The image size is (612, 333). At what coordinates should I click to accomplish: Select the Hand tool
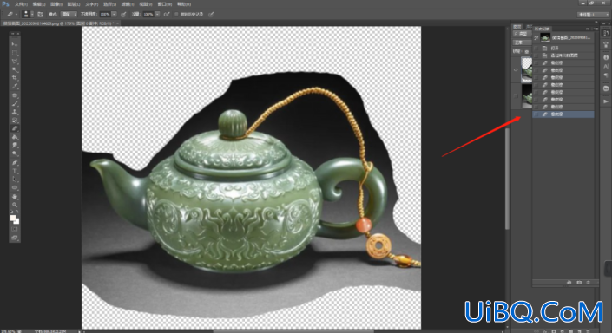click(15, 197)
